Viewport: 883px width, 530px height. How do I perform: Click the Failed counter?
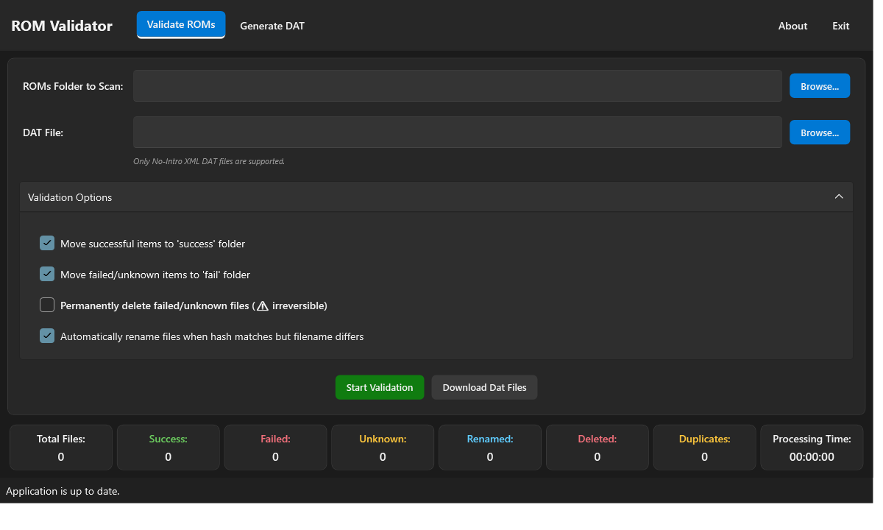275,448
